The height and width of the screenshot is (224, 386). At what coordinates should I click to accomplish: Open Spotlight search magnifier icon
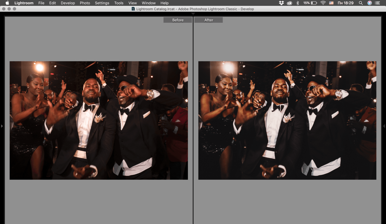coord(361,3)
